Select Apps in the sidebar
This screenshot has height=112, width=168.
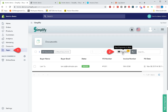pos(8,50)
